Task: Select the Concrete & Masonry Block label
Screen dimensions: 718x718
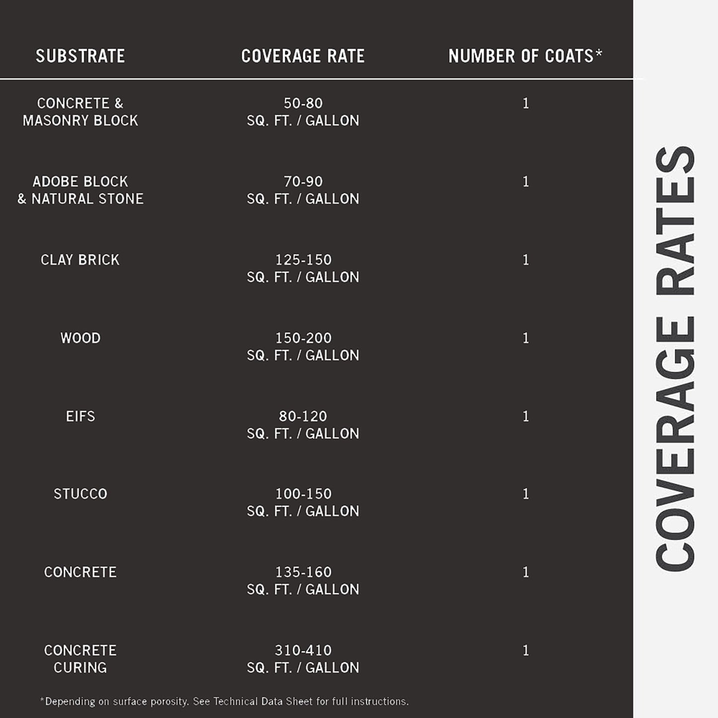Action: [80, 112]
